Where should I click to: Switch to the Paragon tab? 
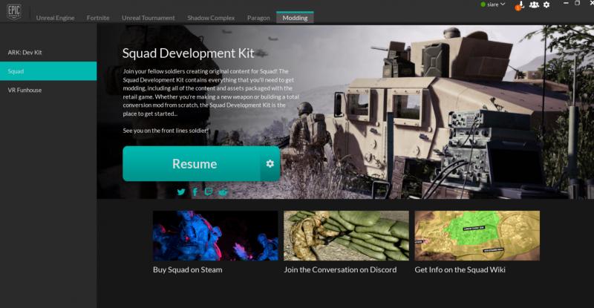[x=258, y=18]
